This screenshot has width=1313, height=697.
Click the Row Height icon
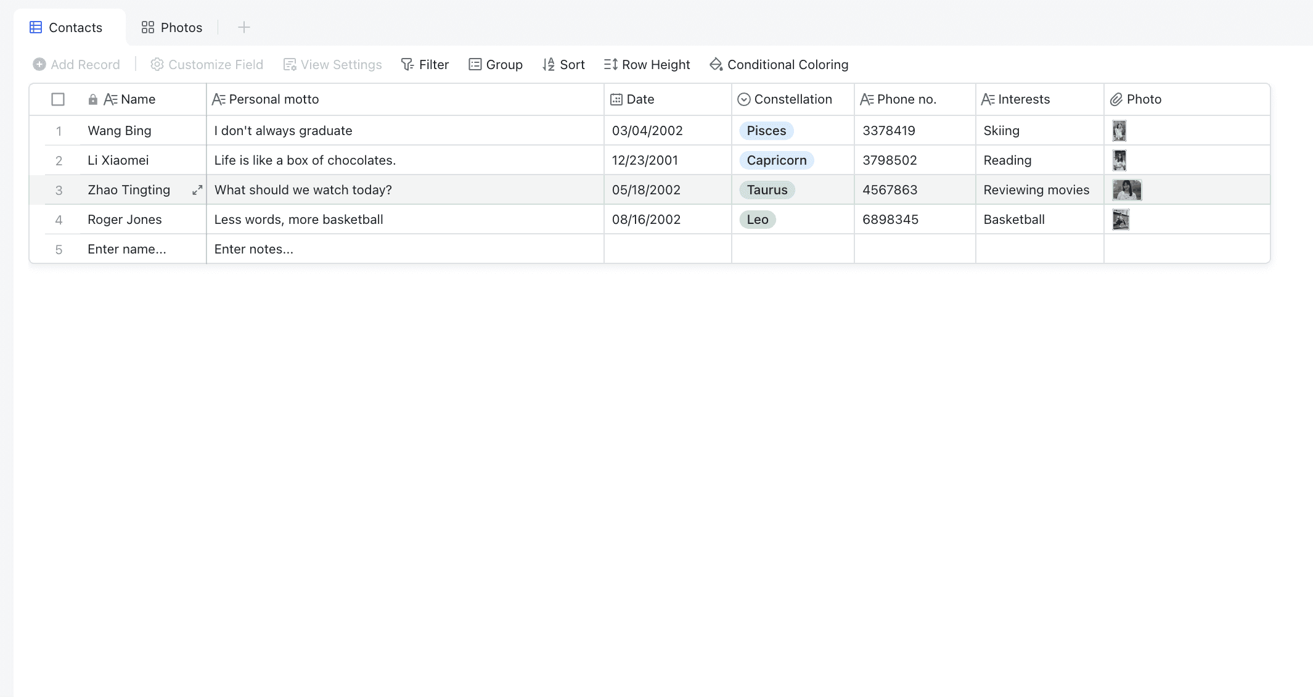pyautogui.click(x=610, y=64)
